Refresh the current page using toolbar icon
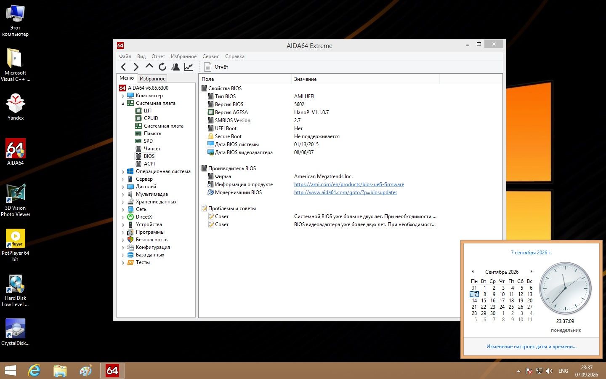606x379 pixels. 162,67
